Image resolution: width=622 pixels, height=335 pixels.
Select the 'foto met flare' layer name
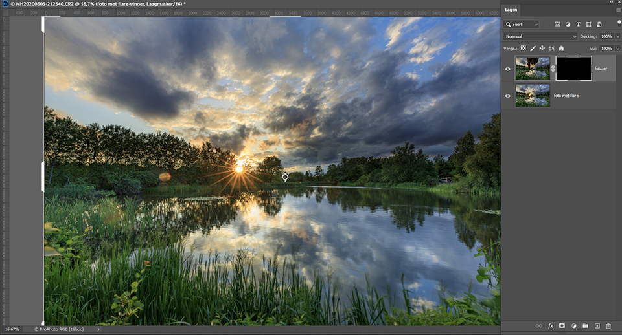[x=566, y=96]
